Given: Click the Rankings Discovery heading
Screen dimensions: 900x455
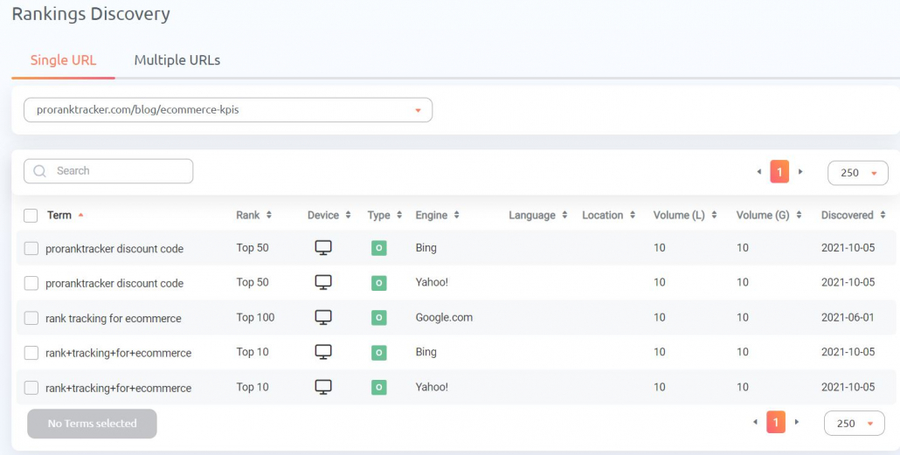Looking at the screenshot, I should 91,14.
